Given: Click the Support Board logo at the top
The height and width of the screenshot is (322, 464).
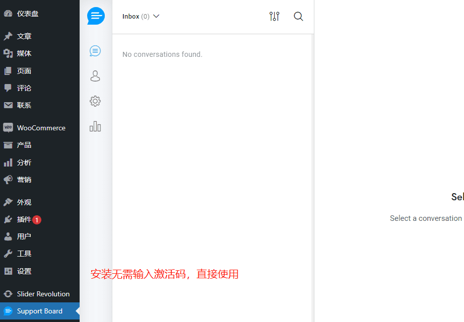Looking at the screenshot, I should pyautogui.click(x=95, y=16).
